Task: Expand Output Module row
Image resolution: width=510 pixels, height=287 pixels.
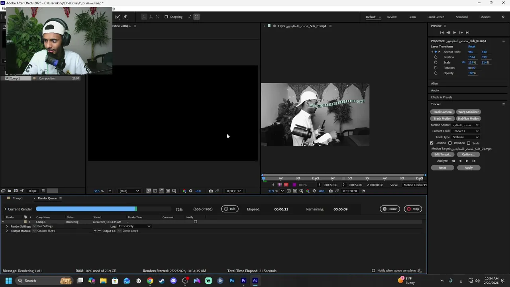Action: click(x=7, y=231)
